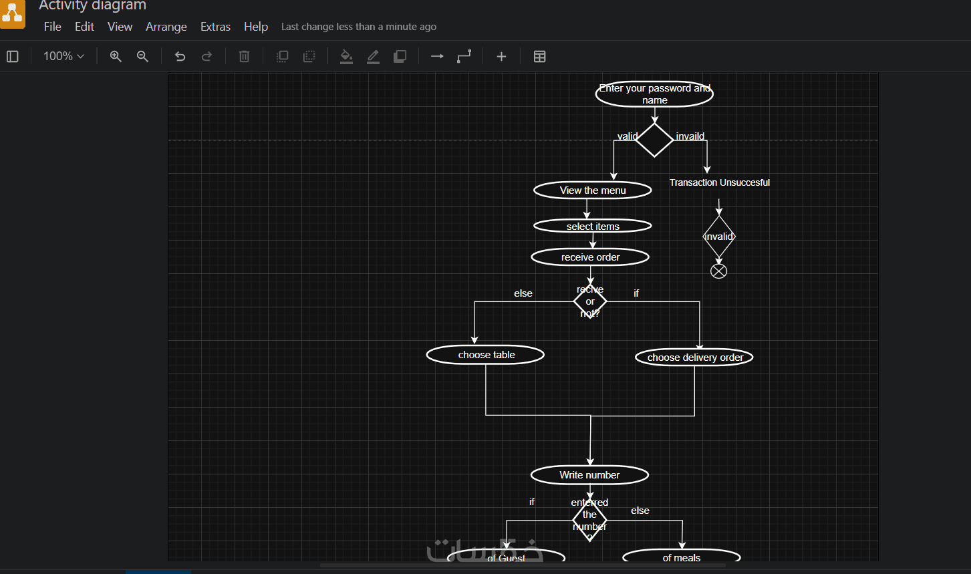The width and height of the screenshot is (971, 574).
Task: Open the 100% zoom level dropdown
Action: click(63, 57)
